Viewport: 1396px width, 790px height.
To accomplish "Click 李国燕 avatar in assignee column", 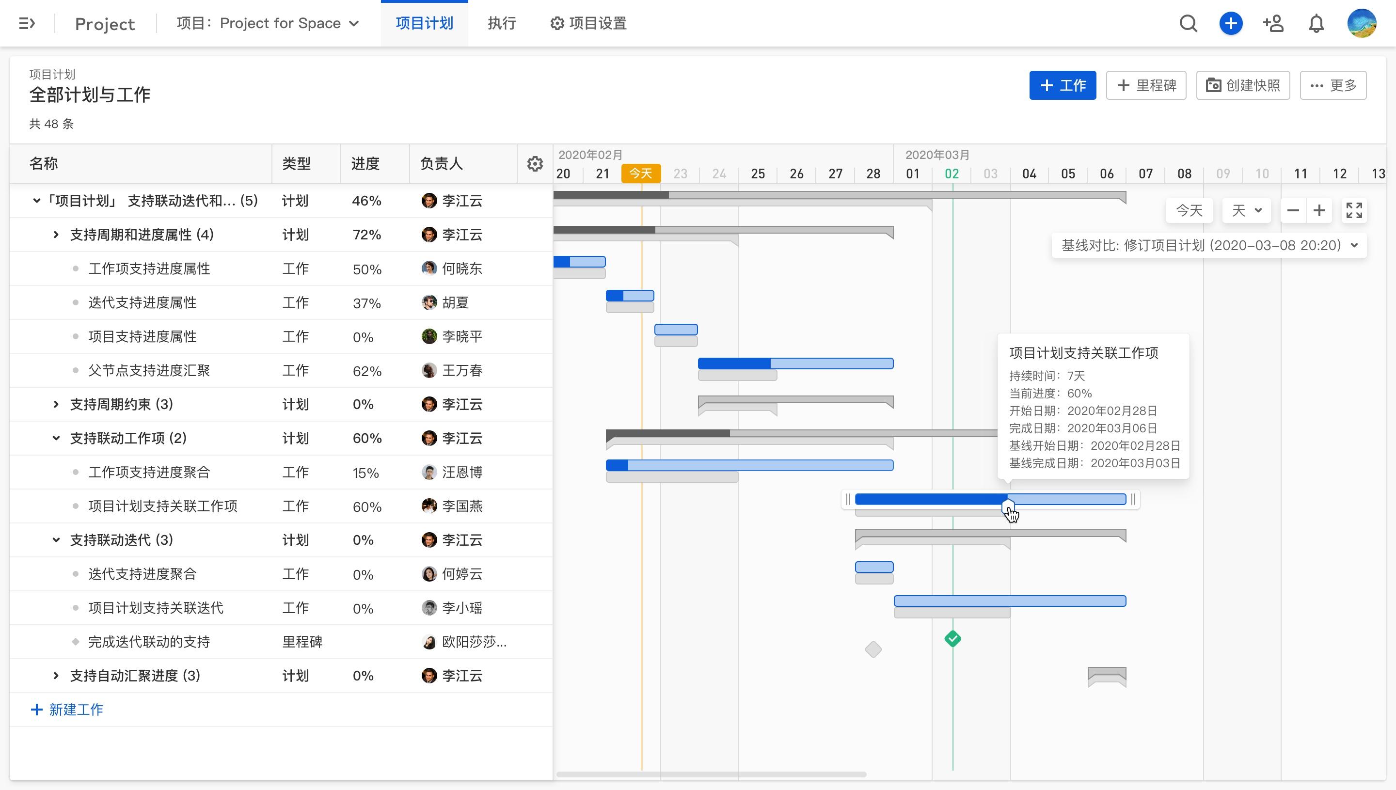I will [429, 506].
